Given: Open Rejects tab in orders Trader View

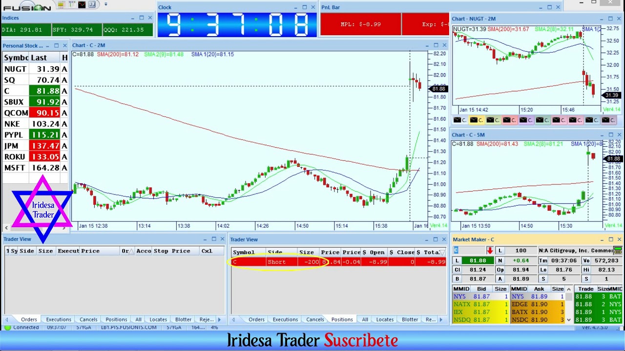Looking at the screenshot, I should click(x=206, y=320).
